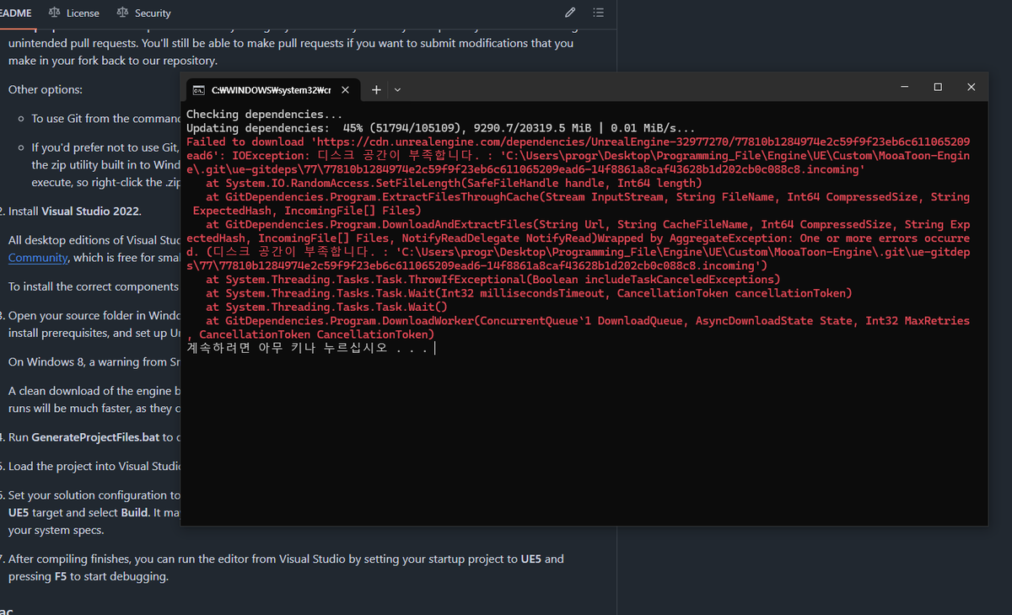Minimize the terminal window
This screenshot has width=1012, height=615.
[x=904, y=87]
